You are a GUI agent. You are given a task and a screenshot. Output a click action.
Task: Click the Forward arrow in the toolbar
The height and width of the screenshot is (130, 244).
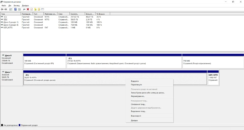pyautogui.click(x=6, y=9)
